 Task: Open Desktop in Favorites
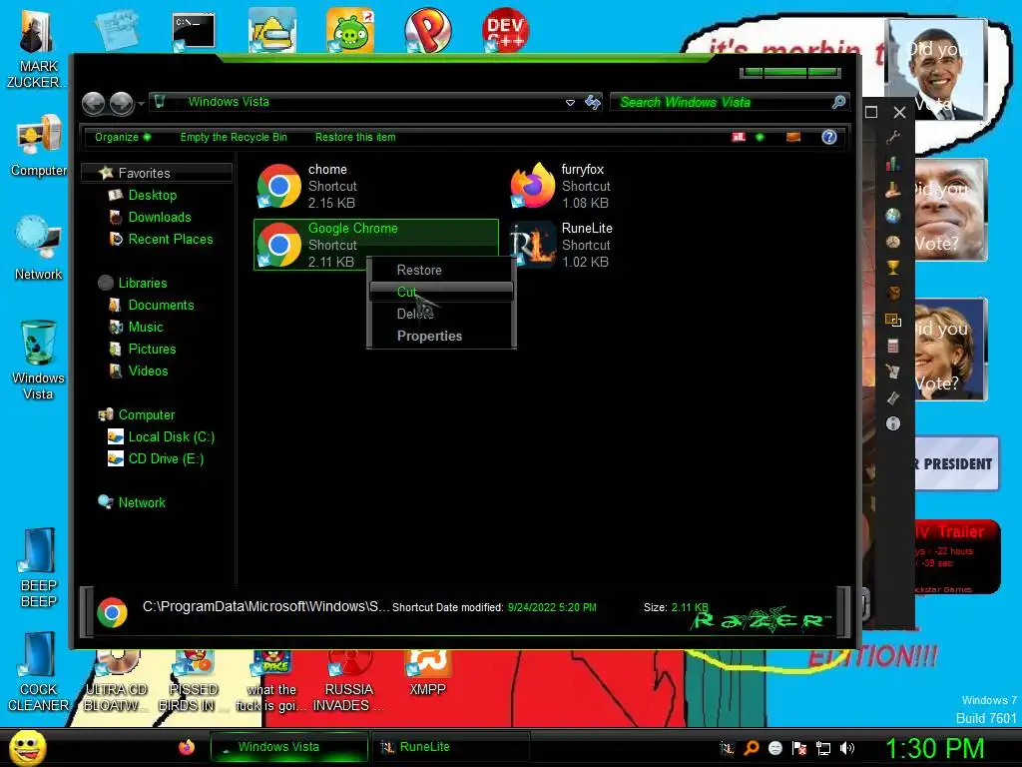pyautogui.click(x=152, y=195)
